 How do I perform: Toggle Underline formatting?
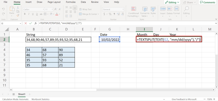pyautogui.click(x=33, y=14)
